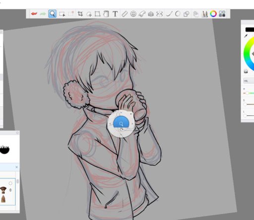Open the Distort transform tool
254x220 pixels.
click(98, 14)
